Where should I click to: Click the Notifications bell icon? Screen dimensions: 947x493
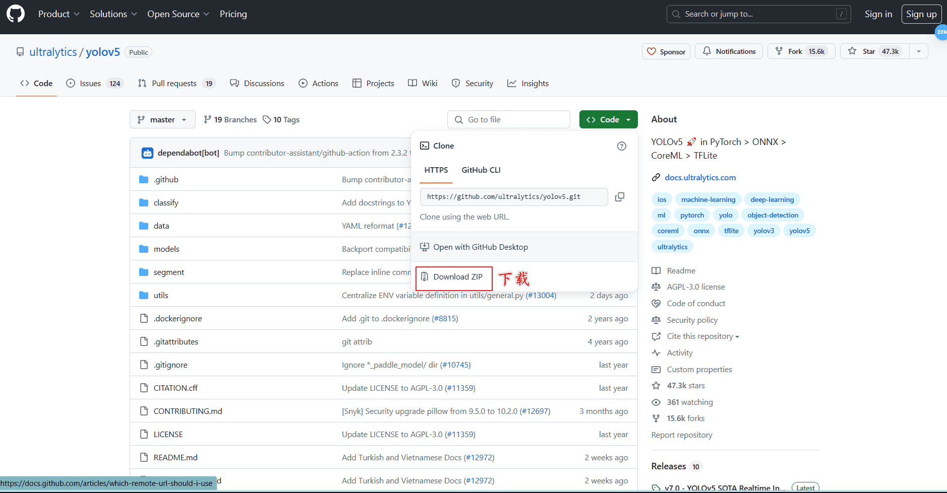[707, 51]
